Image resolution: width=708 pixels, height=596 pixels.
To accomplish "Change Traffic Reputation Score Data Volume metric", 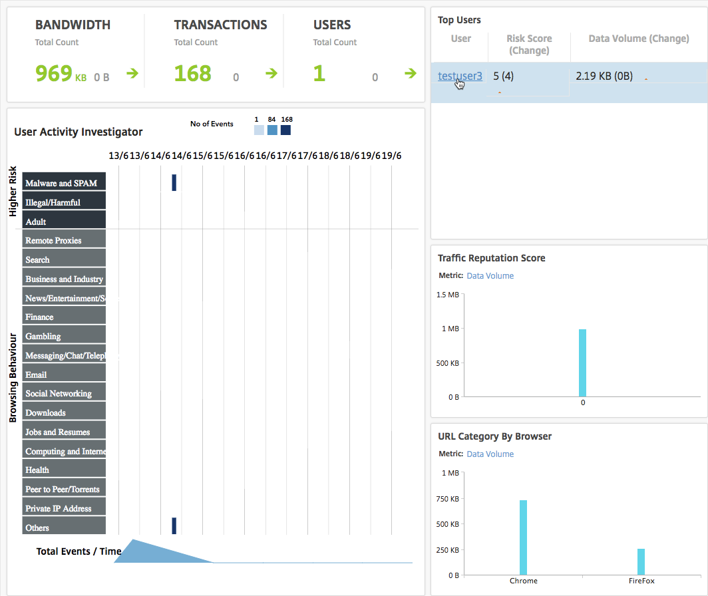I will tap(490, 275).
